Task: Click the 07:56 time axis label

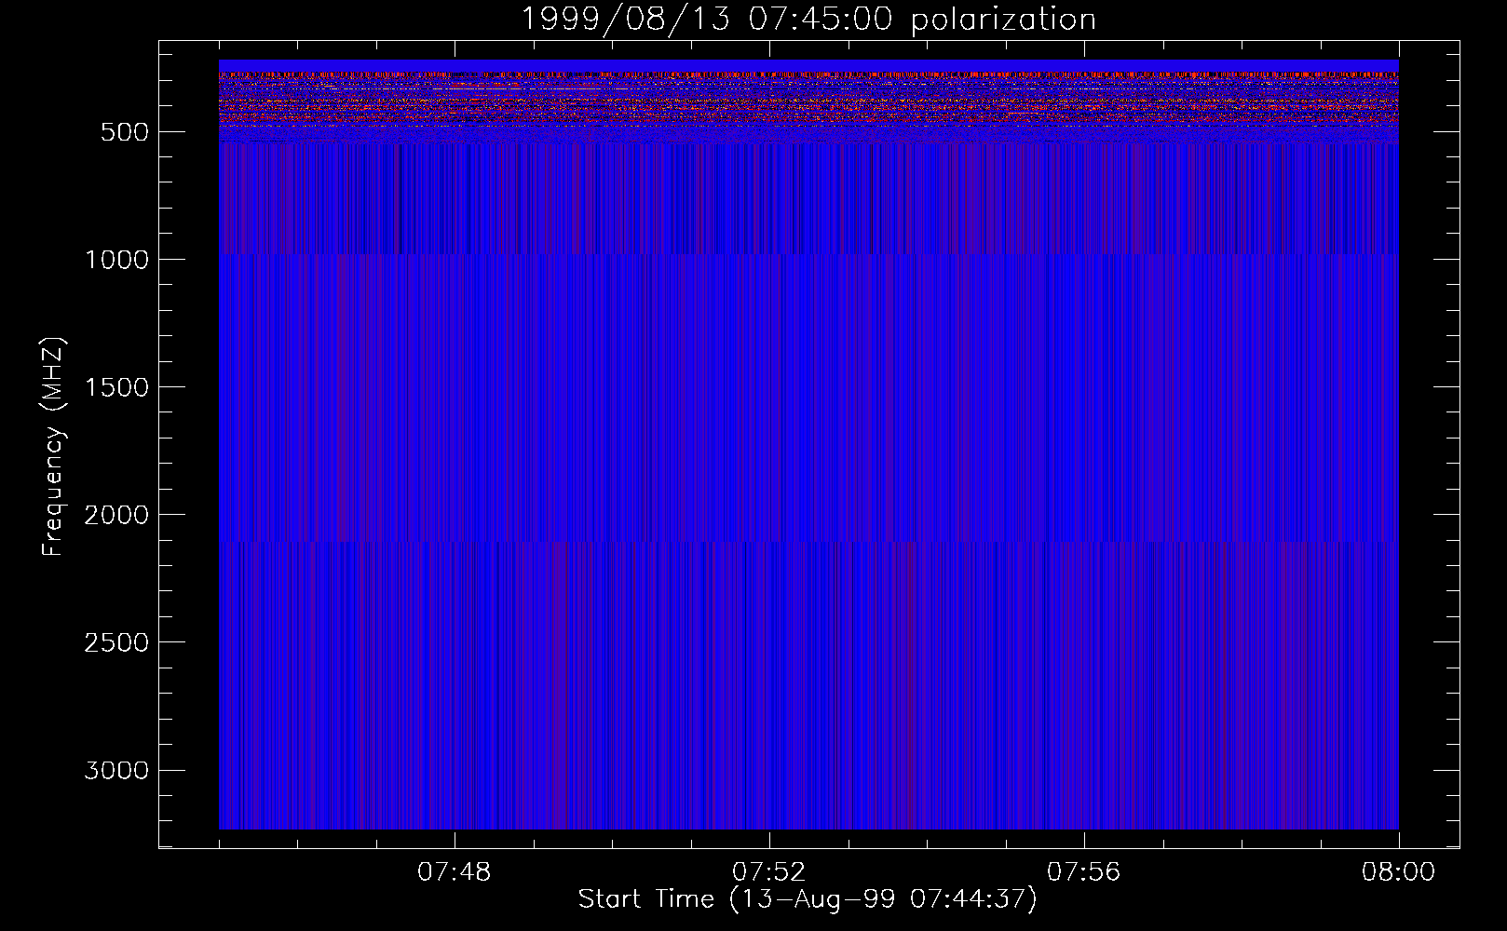Action: click(1084, 872)
